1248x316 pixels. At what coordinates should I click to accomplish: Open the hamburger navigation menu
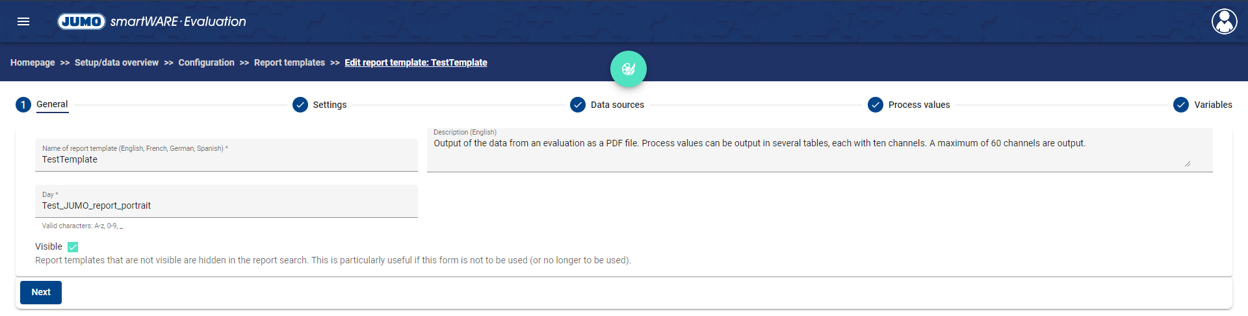pos(23,21)
